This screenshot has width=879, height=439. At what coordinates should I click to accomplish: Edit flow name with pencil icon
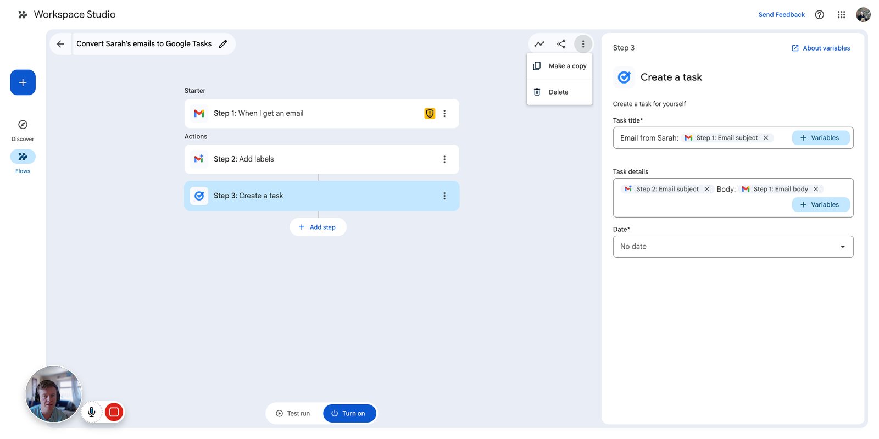(223, 44)
